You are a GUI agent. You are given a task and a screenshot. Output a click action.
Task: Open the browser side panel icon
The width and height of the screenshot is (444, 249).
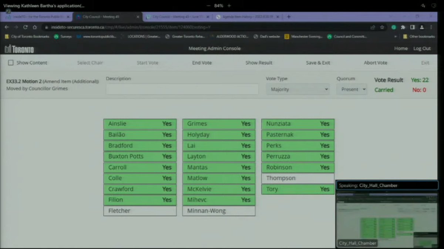413,27
